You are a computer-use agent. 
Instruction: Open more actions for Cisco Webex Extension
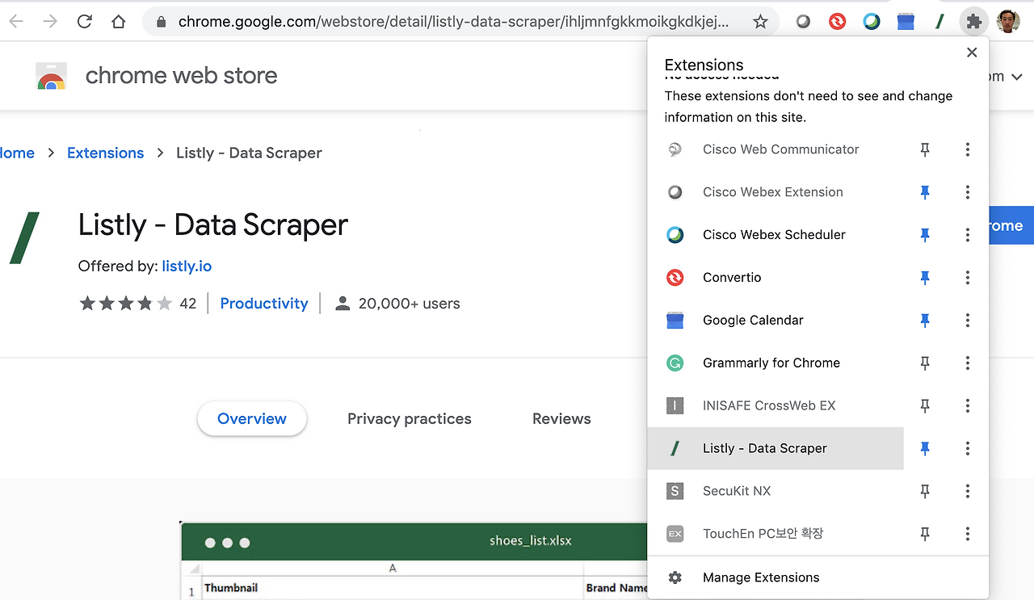[x=967, y=192]
